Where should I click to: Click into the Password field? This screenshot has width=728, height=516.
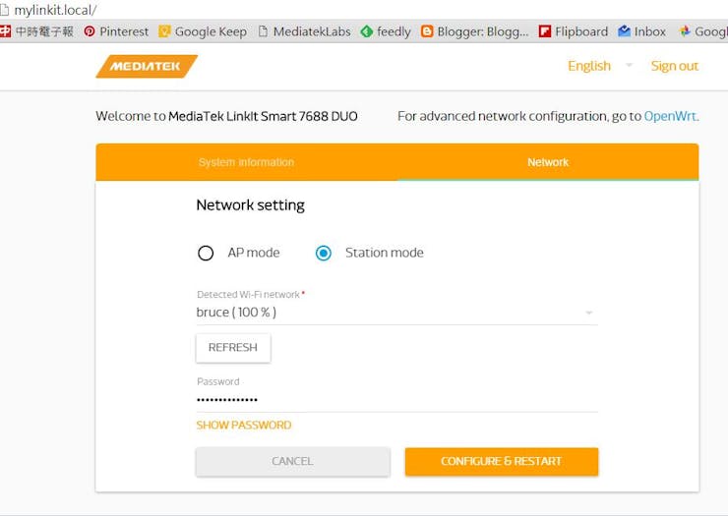tap(396, 399)
